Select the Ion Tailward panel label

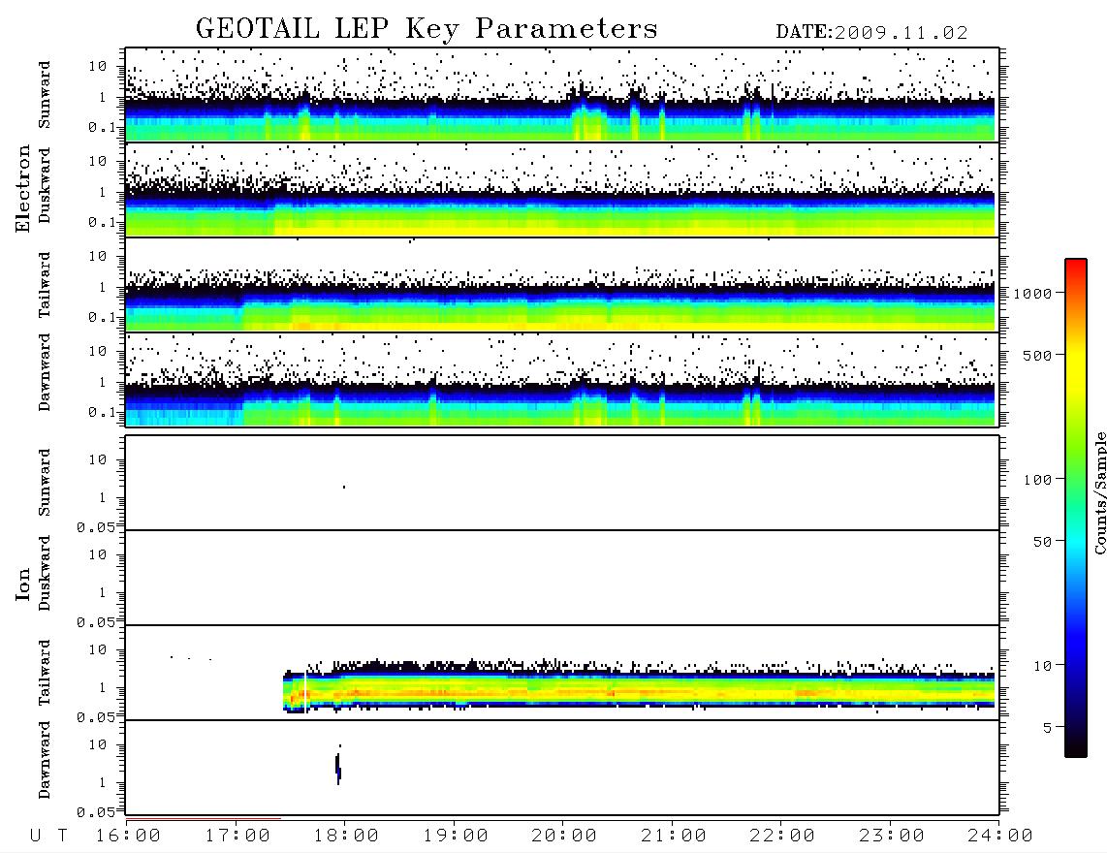point(45,673)
